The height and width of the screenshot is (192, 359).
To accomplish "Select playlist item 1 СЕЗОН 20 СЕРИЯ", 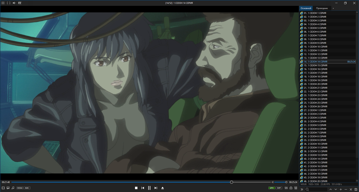I will coord(328,84).
